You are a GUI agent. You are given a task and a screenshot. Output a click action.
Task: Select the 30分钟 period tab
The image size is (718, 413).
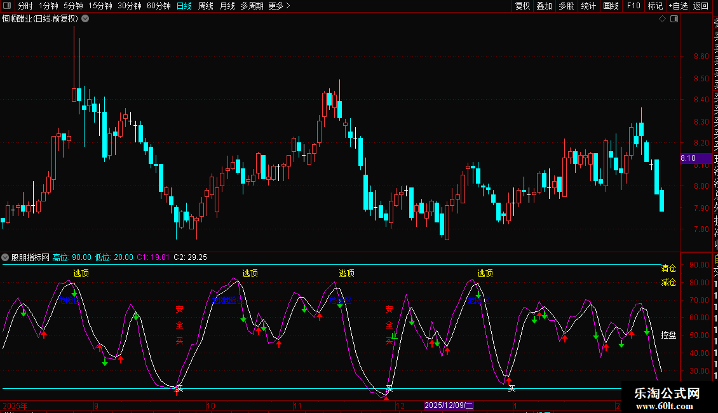coord(130,6)
